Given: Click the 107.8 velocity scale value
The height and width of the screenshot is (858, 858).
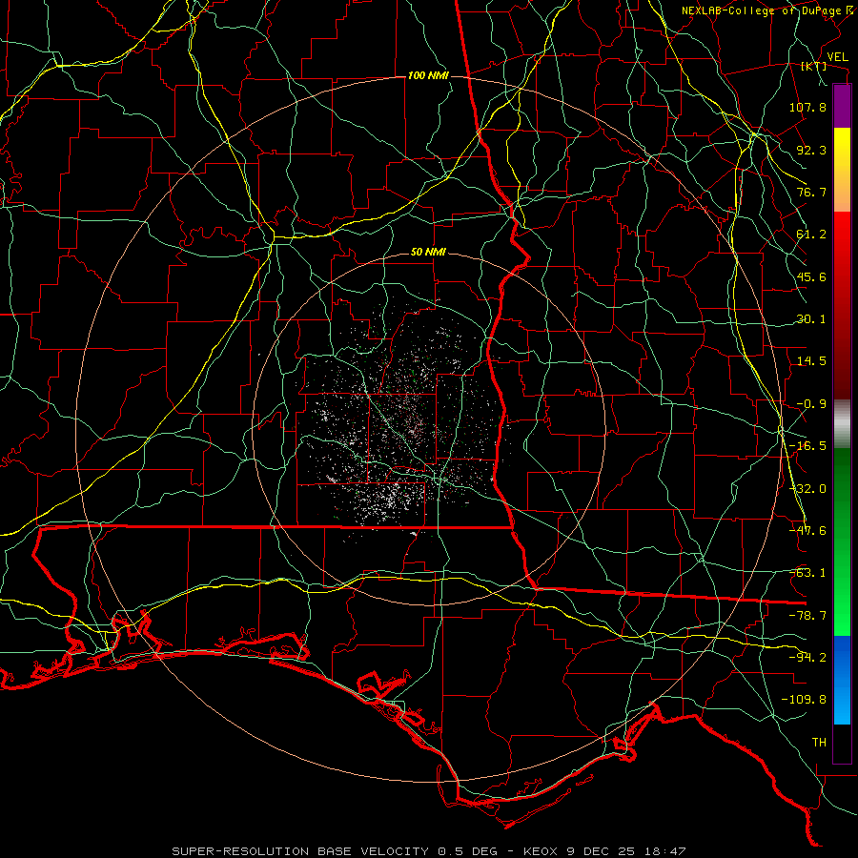Looking at the screenshot, I should pyautogui.click(x=807, y=107).
